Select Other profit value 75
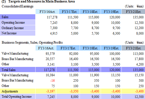The image size is (145, 99). click(x=53, y=86)
